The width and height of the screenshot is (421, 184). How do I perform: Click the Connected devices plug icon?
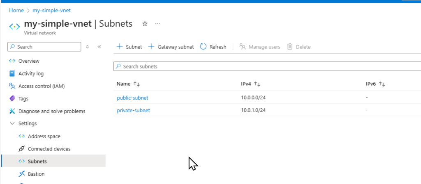pos(22,149)
